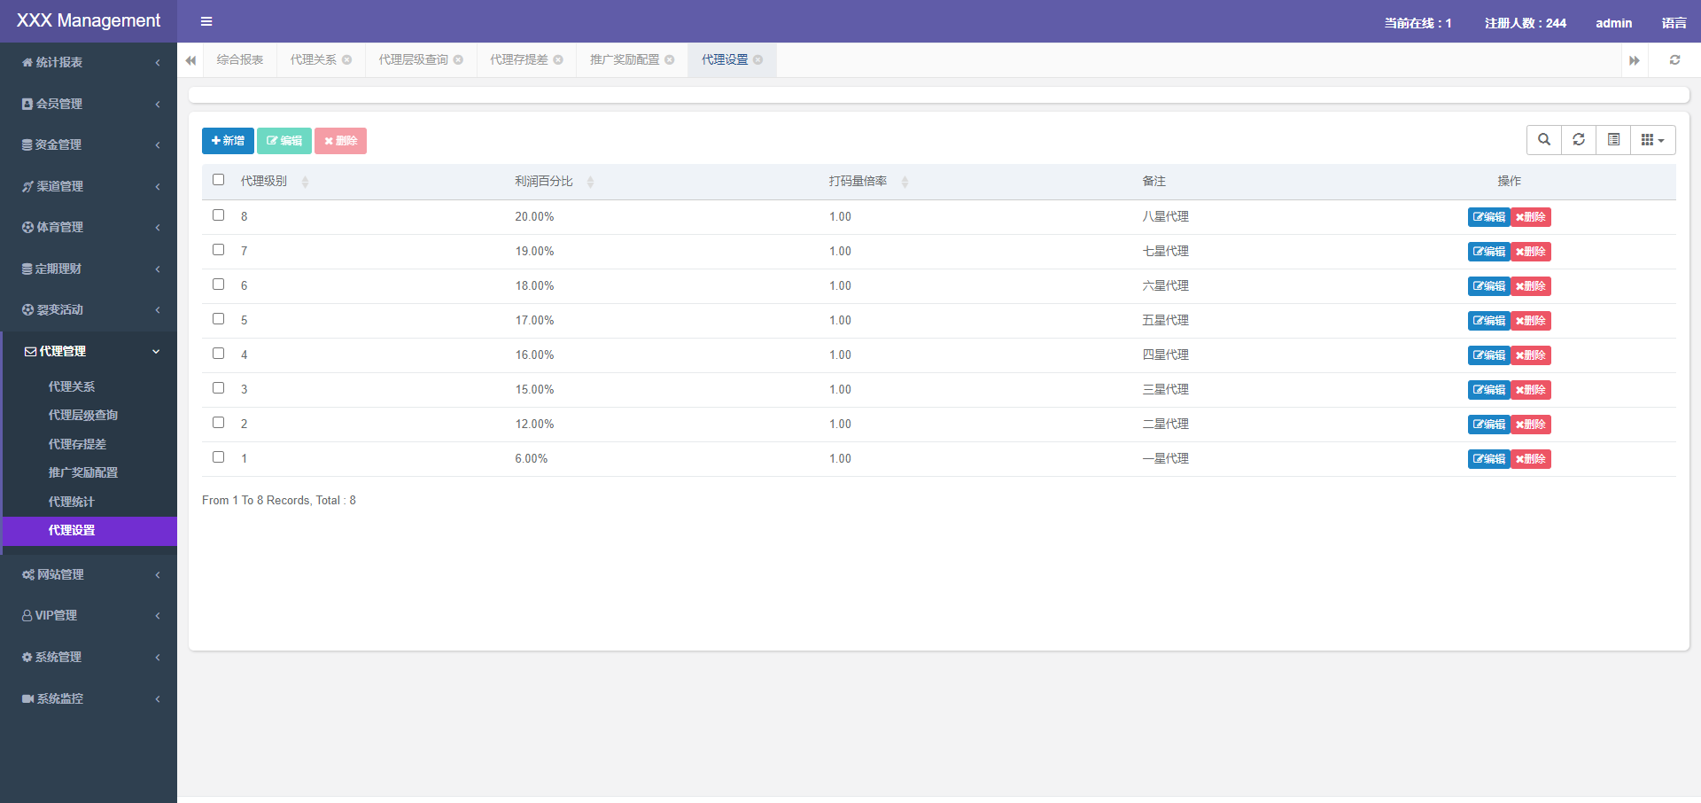Viewport: 1701px width, 803px height.
Task: Click 编辑 for the 七星代理 row
Action: (x=1488, y=252)
